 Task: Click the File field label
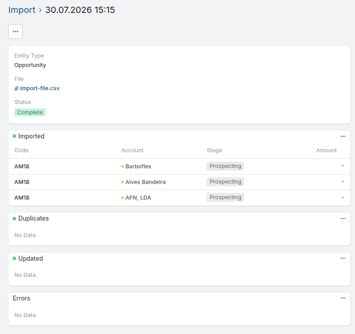pyautogui.click(x=19, y=79)
